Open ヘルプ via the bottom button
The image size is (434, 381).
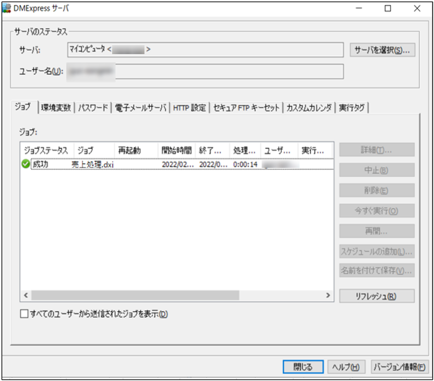(346, 366)
